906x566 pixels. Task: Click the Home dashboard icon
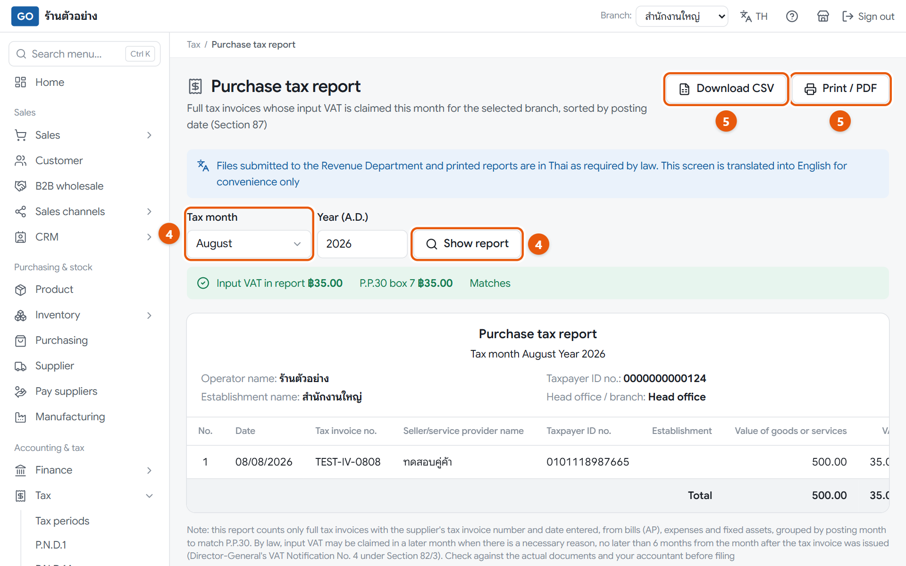(x=20, y=82)
